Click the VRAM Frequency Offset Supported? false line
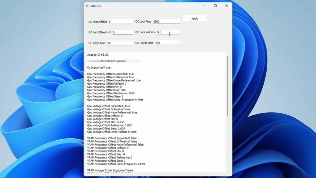316x178 pixels. (x=112, y=138)
